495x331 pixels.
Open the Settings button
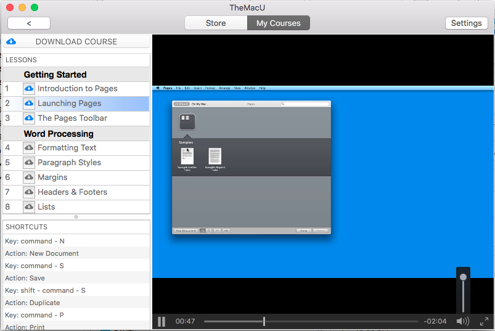[466, 23]
